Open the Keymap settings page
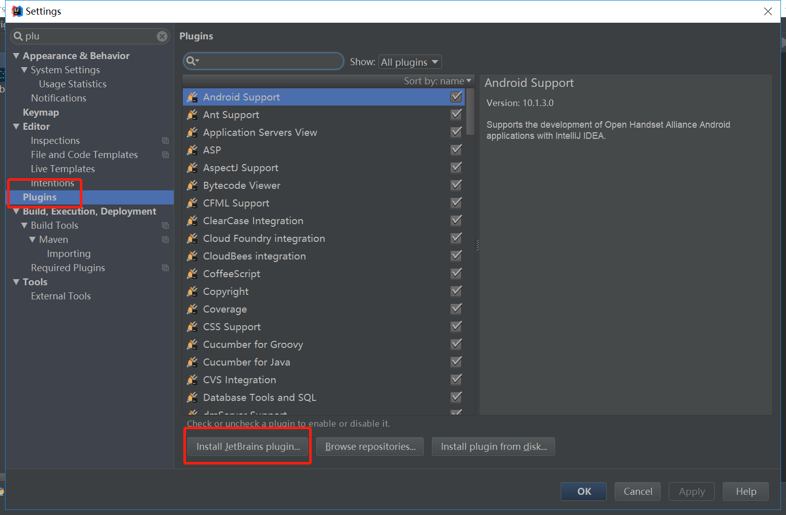The width and height of the screenshot is (786, 515). pyautogui.click(x=41, y=112)
